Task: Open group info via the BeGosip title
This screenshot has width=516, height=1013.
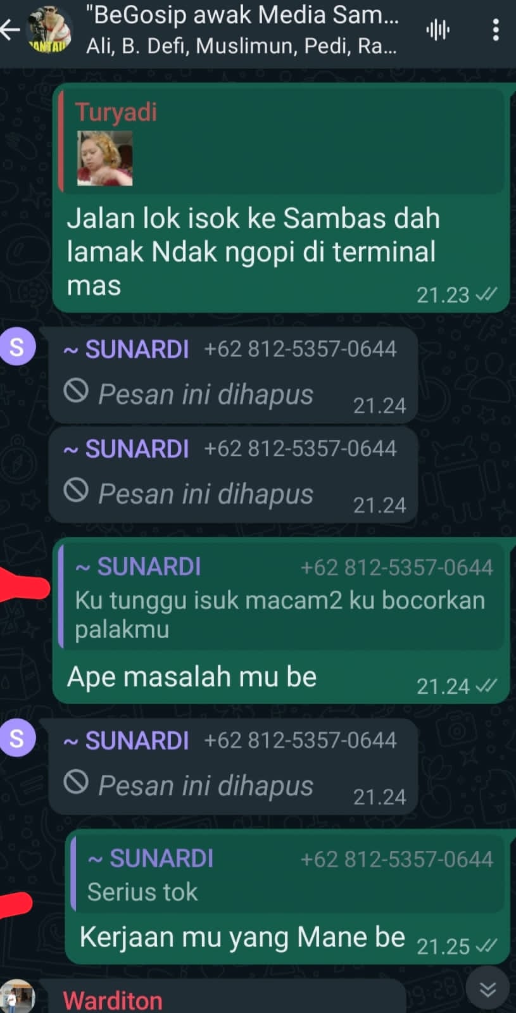Action: (x=246, y=15)
